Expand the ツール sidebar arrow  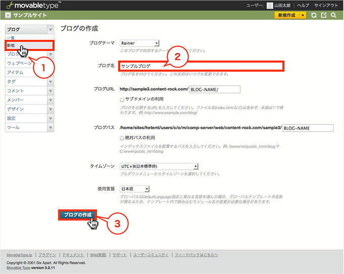pos(51,128)
